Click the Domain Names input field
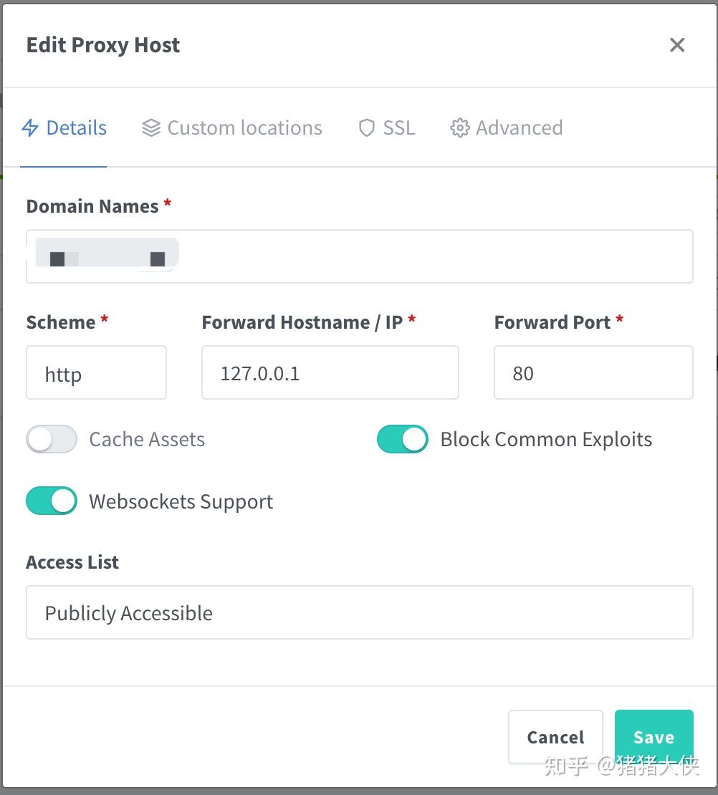718x795 pixels. coord(359,256)
